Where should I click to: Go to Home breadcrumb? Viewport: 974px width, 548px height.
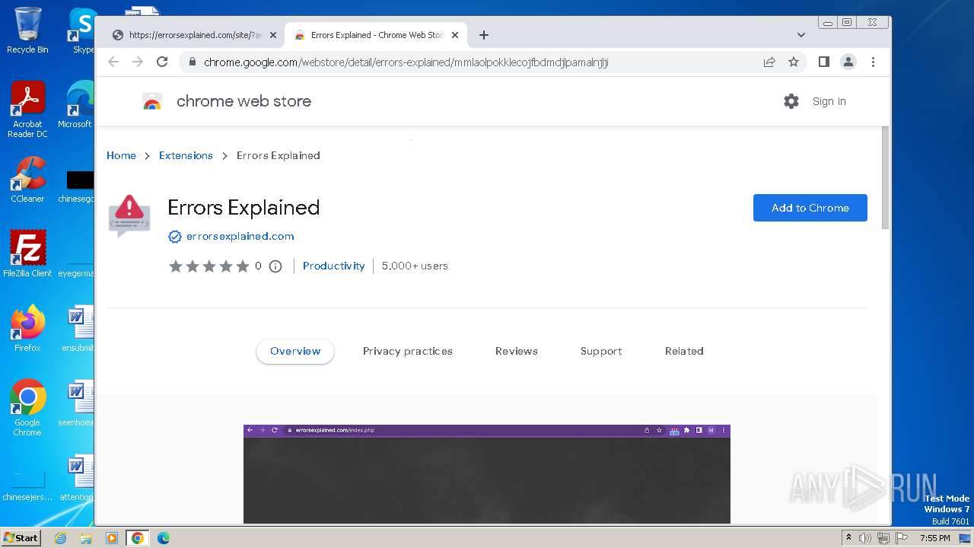(121, 155)
